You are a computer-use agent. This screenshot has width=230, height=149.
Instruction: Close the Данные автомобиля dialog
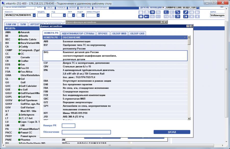[x=191, y=26]
